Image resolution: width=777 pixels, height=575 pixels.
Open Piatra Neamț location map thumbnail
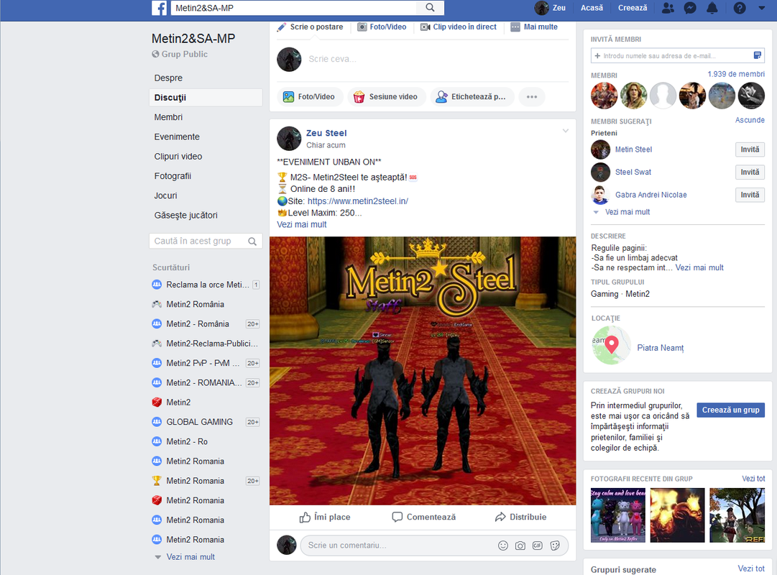click(x=612, y=345)
